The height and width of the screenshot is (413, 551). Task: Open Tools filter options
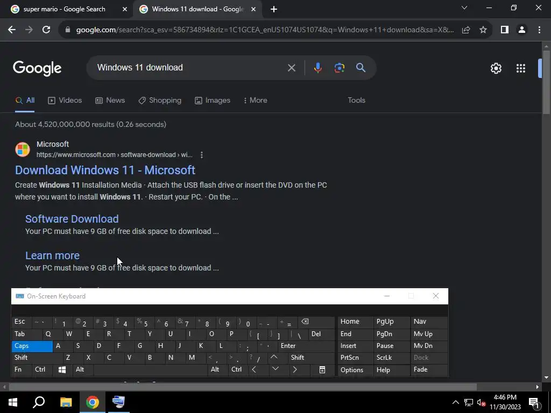(356, 101)
